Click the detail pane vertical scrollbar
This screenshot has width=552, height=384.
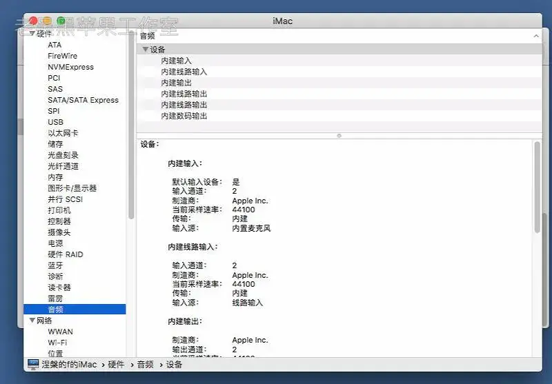tap(537, 187)
